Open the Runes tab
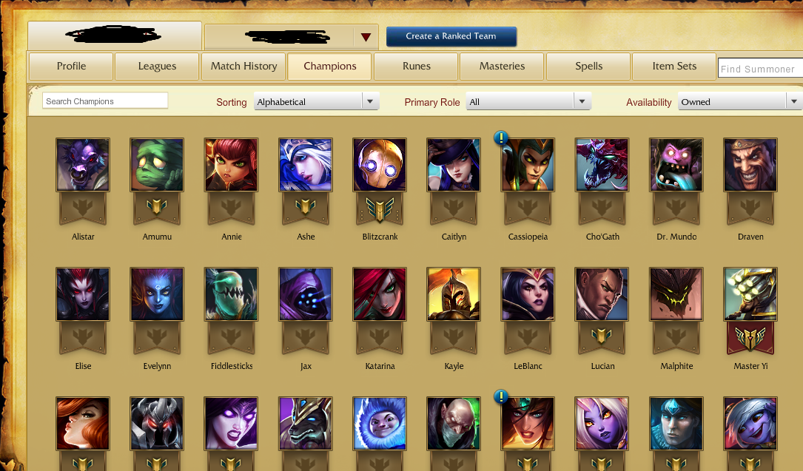This screenshot has height=471, width=803. pos(417,66)
